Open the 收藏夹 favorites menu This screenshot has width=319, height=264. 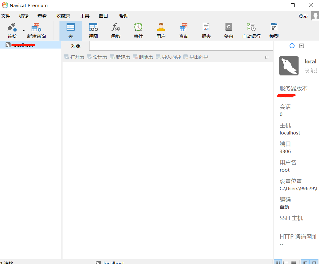click(63, 16)
